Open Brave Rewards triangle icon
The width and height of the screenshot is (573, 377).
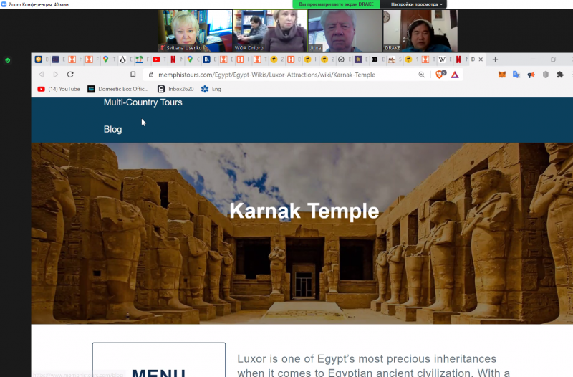tap(455, 75)
